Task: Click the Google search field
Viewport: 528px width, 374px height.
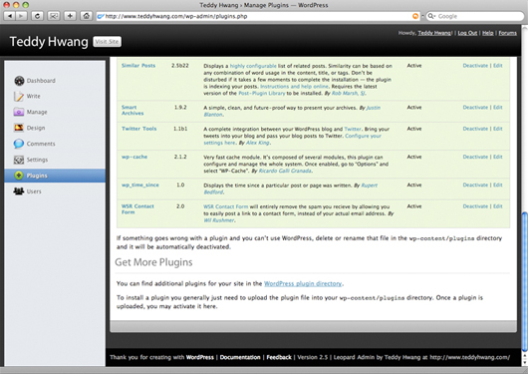Action: 475,16
